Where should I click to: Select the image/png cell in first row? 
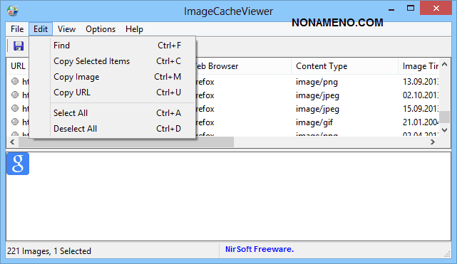point(317,82)
